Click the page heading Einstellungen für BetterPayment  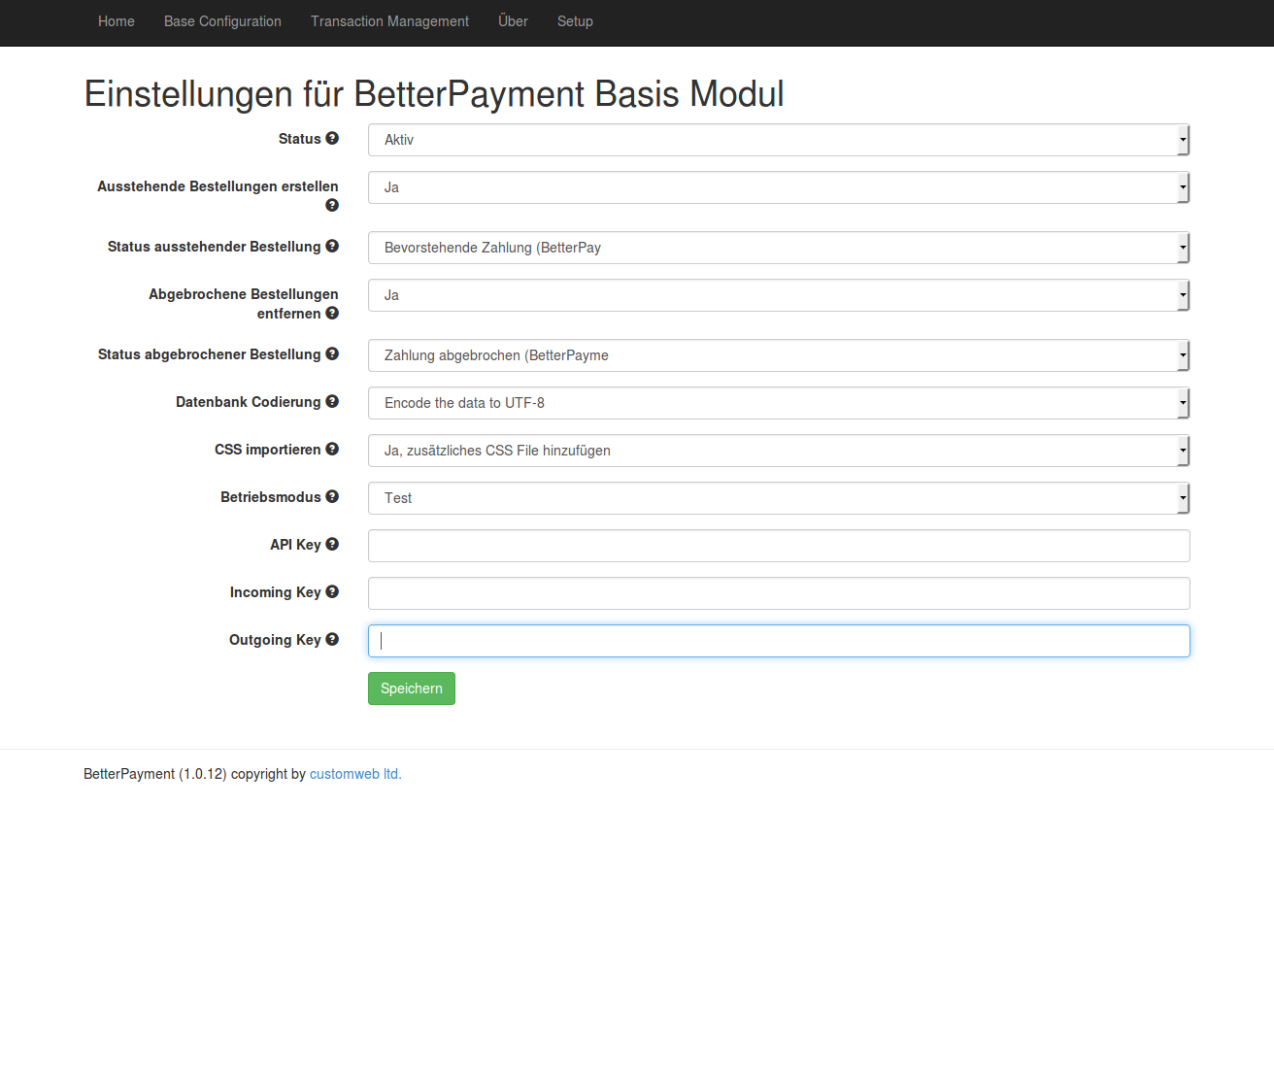tap(434, 94)
